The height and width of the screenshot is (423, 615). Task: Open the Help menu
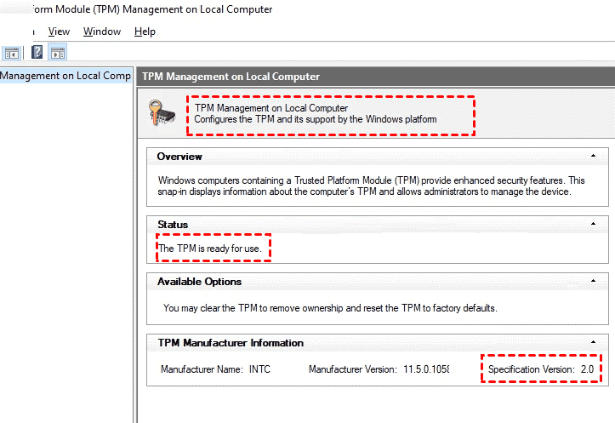[x=145, y=31]
